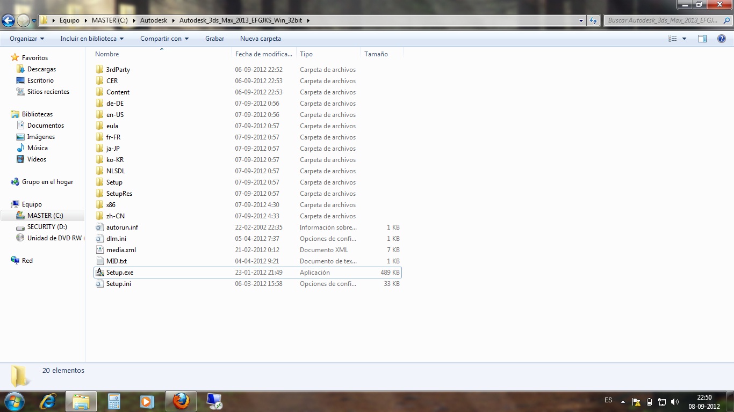Open Vídeos library
The image size is (734, 412).
tap(37, 159)
